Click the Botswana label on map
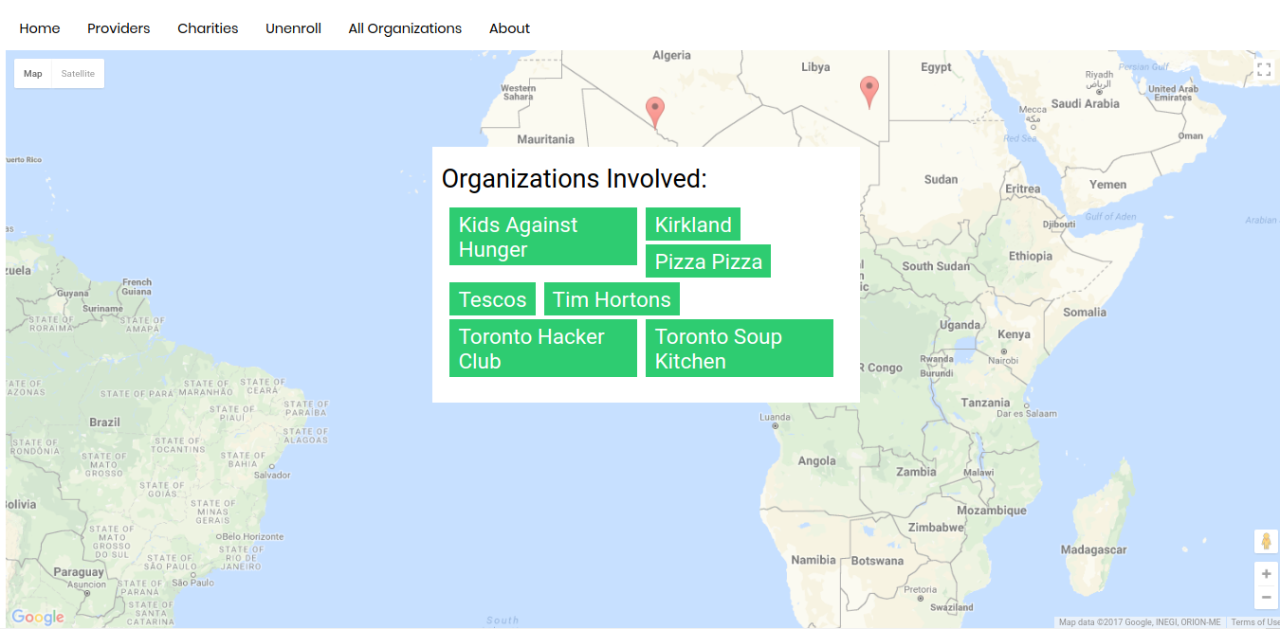The image size is (1280, 629). [x=877, y=561]
